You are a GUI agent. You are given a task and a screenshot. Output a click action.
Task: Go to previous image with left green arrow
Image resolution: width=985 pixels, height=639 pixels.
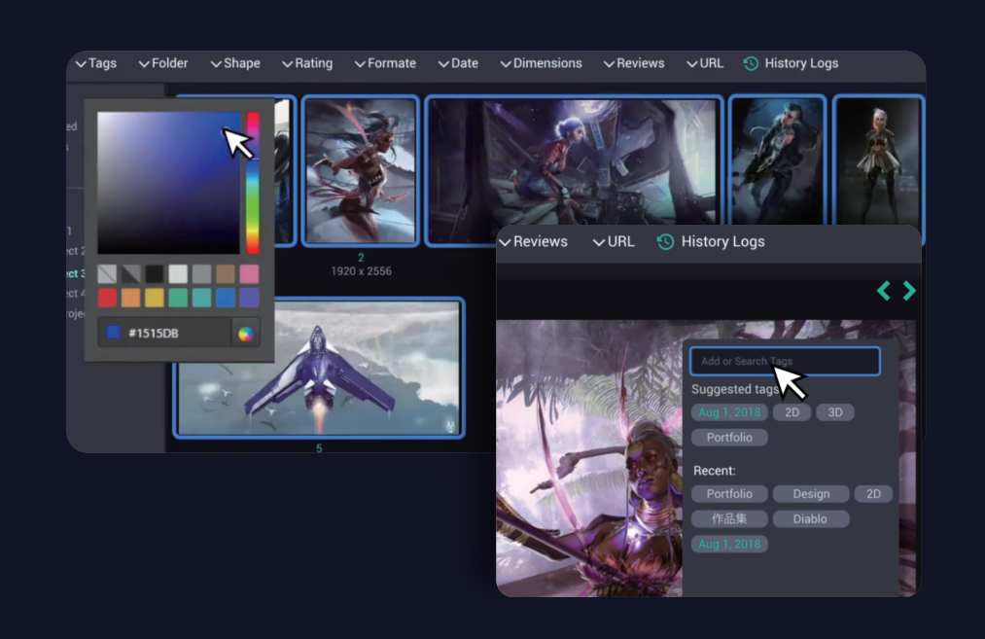click(x=884, y=290)
